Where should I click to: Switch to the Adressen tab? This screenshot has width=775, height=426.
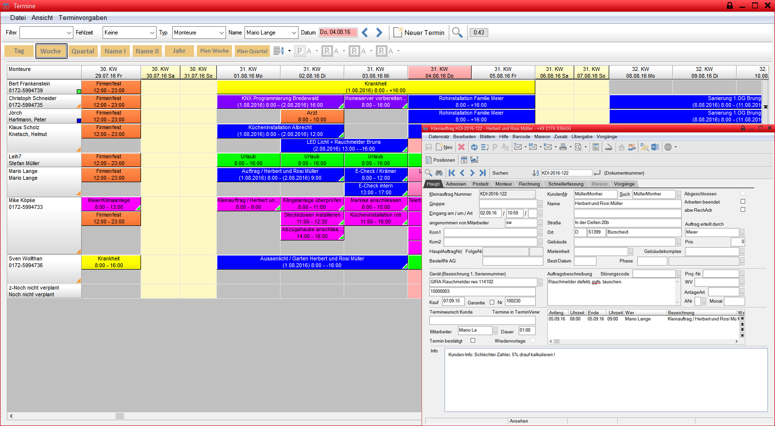(x=456, y=184)
